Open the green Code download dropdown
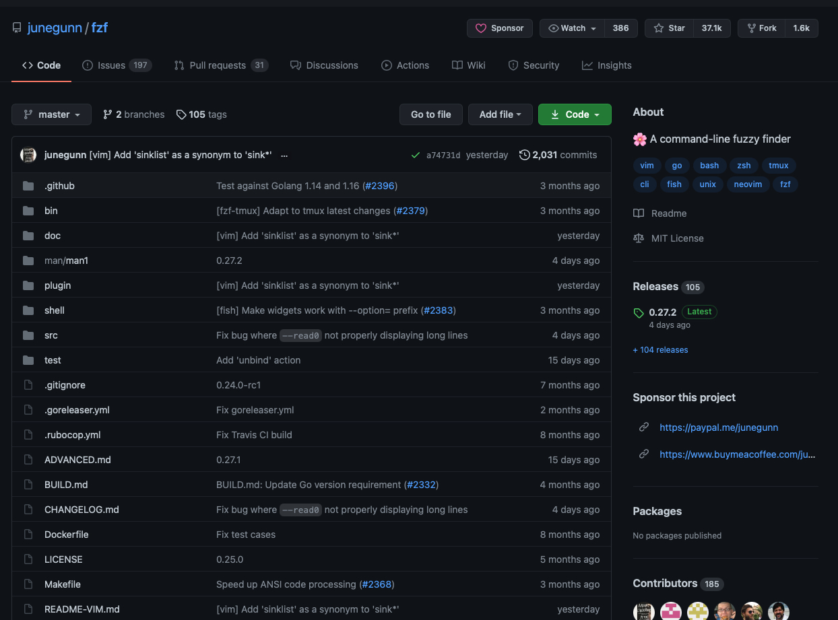The image size is (838, 620). 575,114
